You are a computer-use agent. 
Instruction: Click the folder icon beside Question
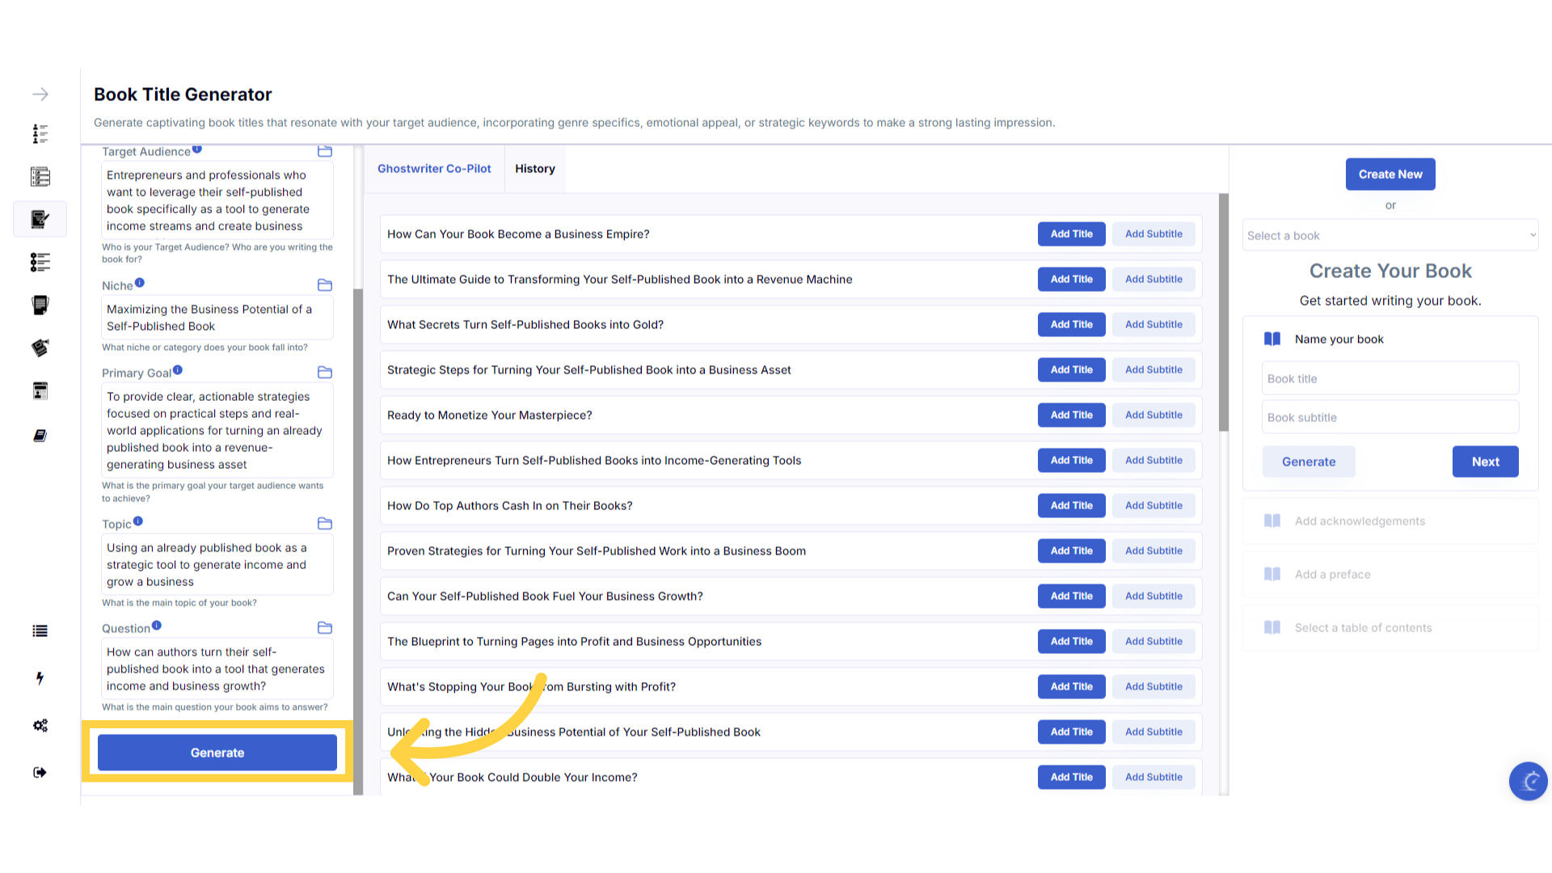[x=325, y=628]
